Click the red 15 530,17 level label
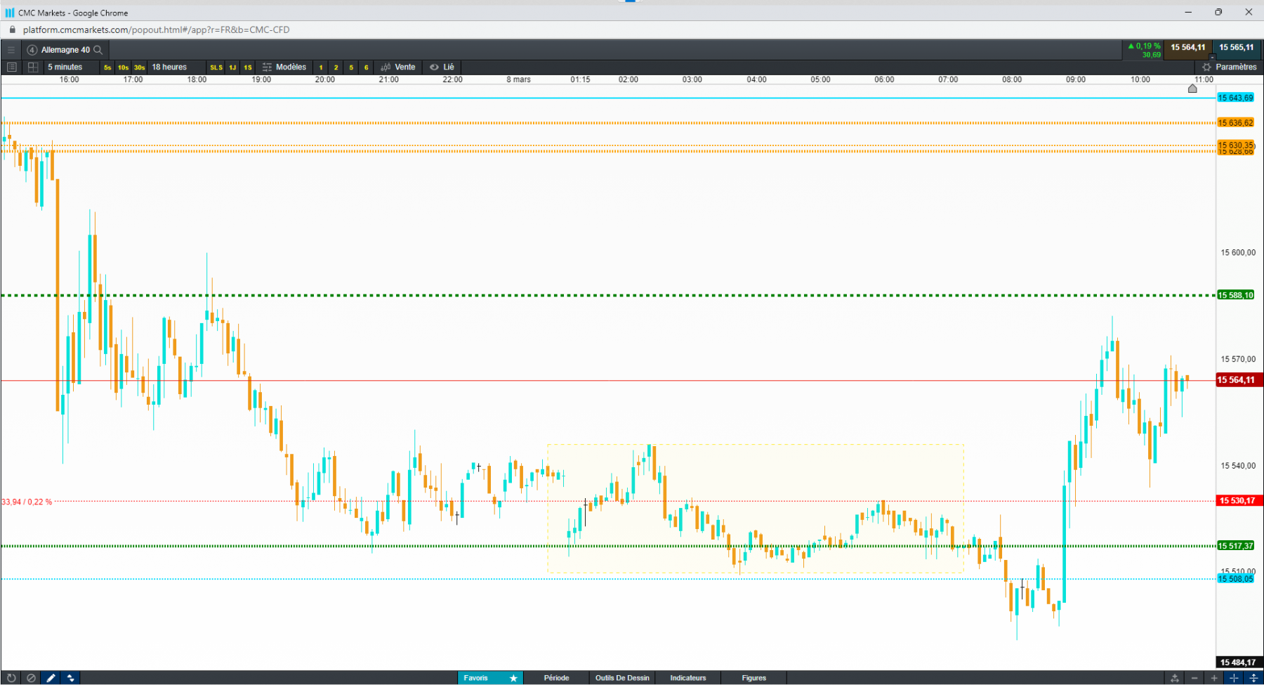1264x685 pixels. click(x=1239, y=501)
